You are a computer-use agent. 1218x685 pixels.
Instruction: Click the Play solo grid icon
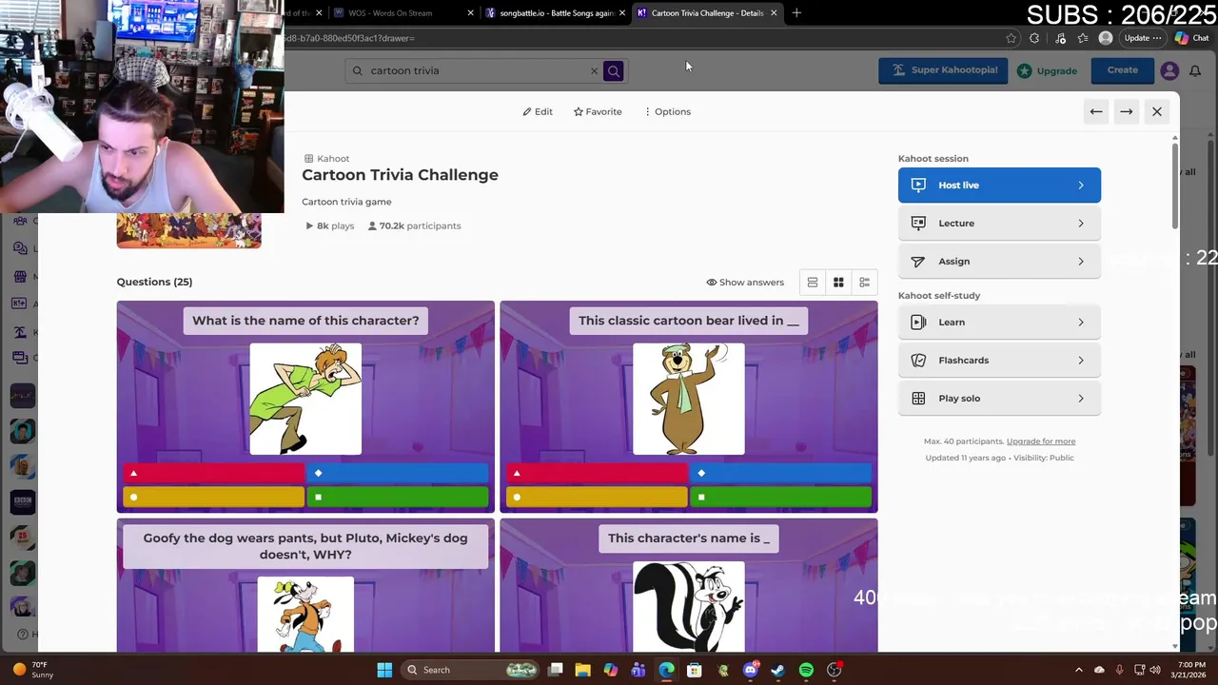[918, 398]
